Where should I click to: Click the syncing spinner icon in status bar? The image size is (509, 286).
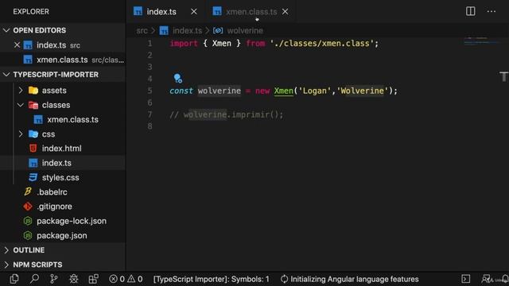285,279
